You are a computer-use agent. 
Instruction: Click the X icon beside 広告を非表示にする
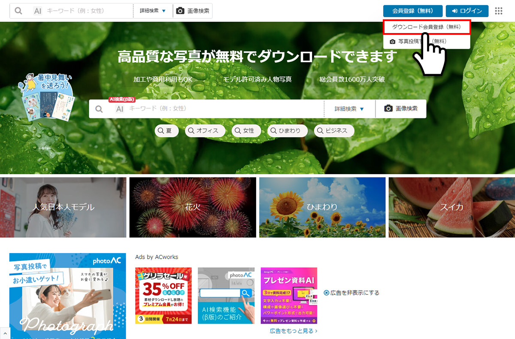tap(327, 293)
